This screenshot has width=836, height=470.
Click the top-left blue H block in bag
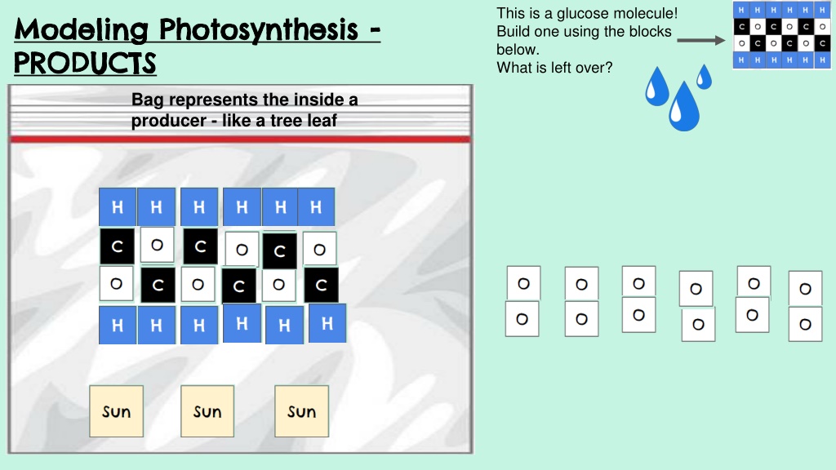tap(118, 206)
